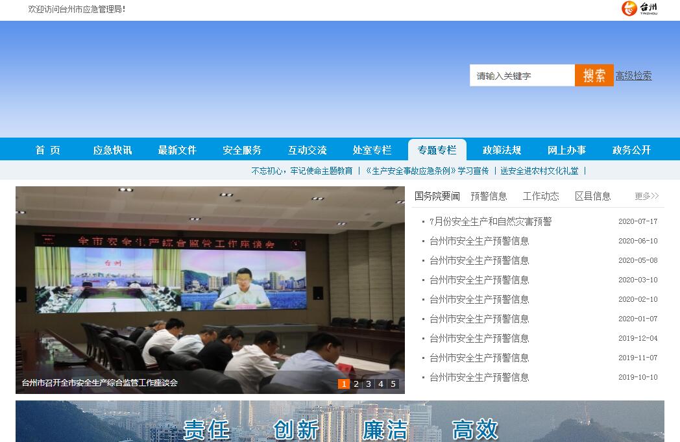
Task: Select the 专题专栏 navigation tab
Action: 437,150
